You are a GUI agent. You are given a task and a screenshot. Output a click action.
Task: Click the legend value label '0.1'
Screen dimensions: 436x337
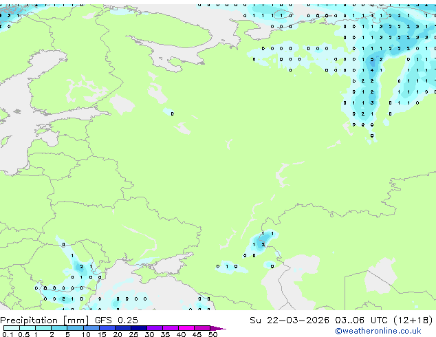[x=8, y=334]
